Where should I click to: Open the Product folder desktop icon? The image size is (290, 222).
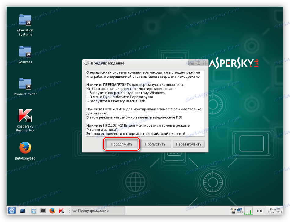[25, 87]
